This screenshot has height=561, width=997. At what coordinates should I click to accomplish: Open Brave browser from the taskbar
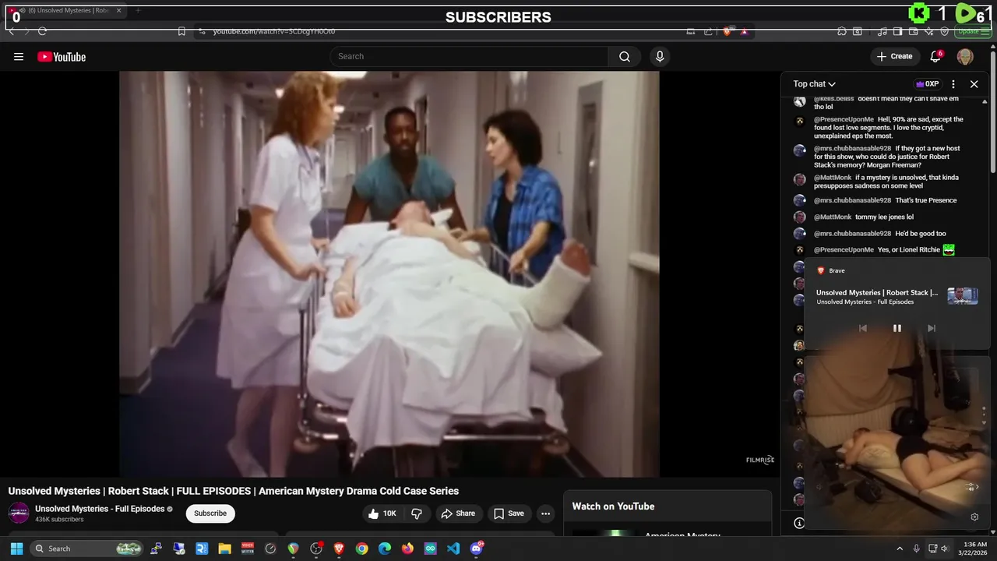pyautogui.click(x=339, y=549)
